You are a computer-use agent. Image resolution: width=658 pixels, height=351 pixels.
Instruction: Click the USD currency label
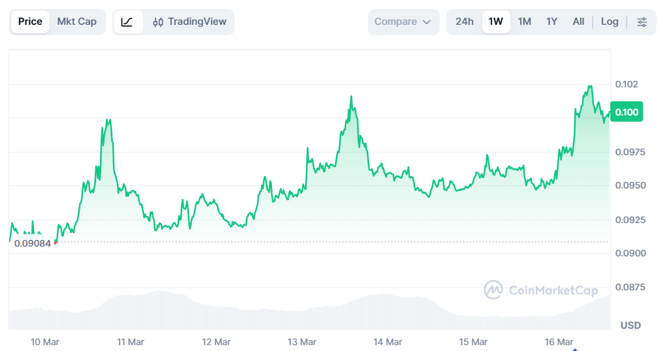click(631, 325)
